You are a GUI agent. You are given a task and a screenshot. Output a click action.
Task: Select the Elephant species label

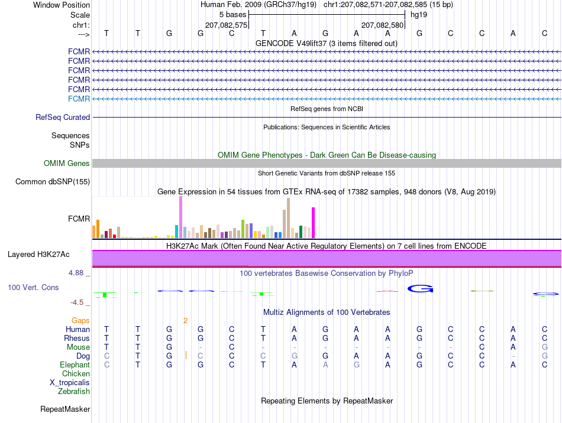75,365
